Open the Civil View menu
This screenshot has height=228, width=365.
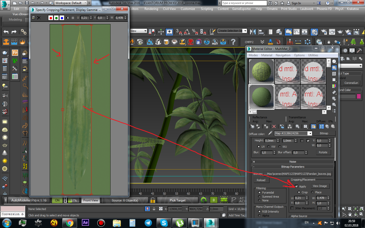[169, 9]
